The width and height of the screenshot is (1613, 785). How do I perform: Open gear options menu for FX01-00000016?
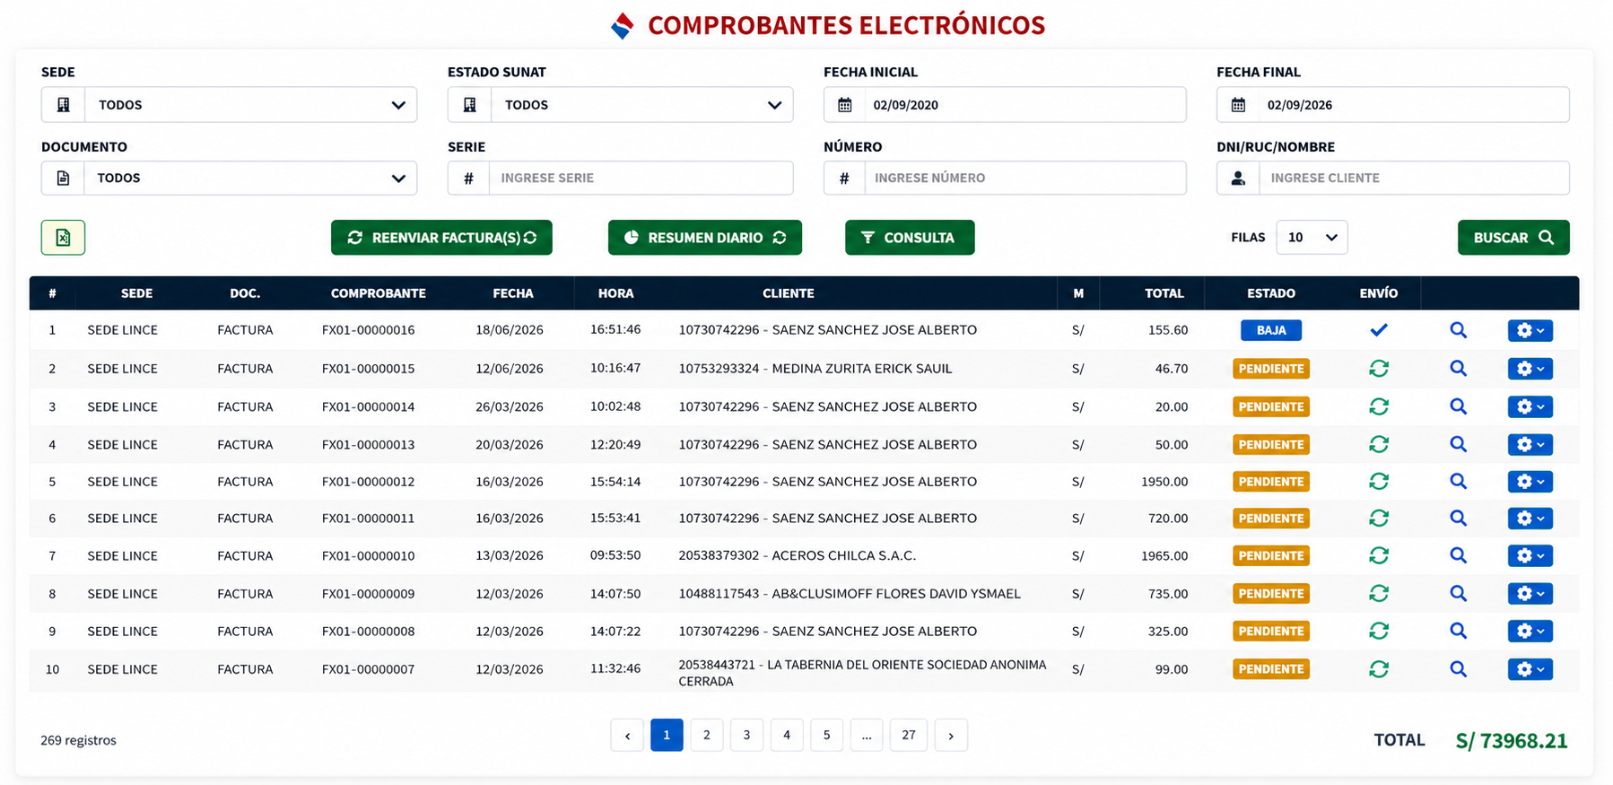1530,330
